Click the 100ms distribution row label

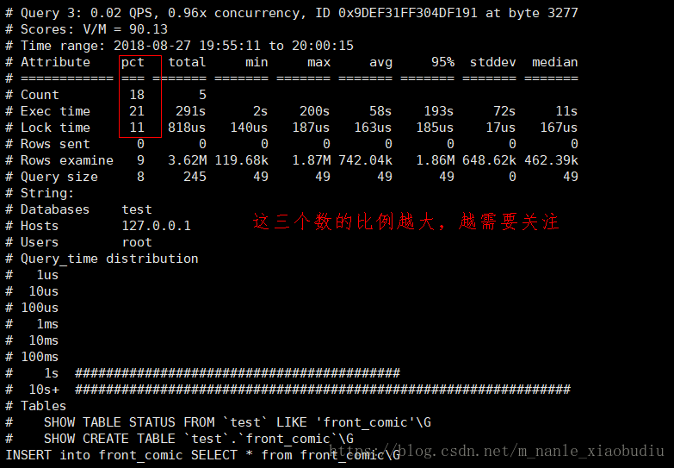(40, 357)
